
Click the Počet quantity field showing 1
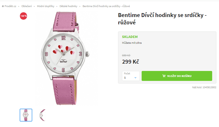point(131,76)
